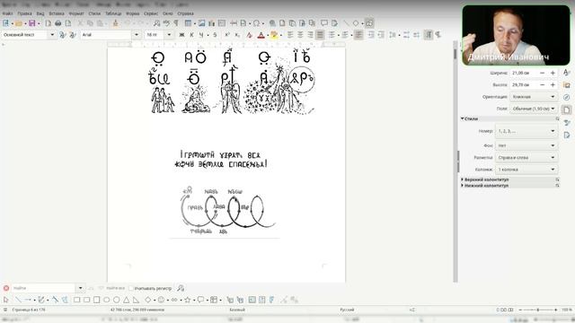Open the font size dropdown
The height and width of the screenshot is (323, 575).
pos(169,35)
